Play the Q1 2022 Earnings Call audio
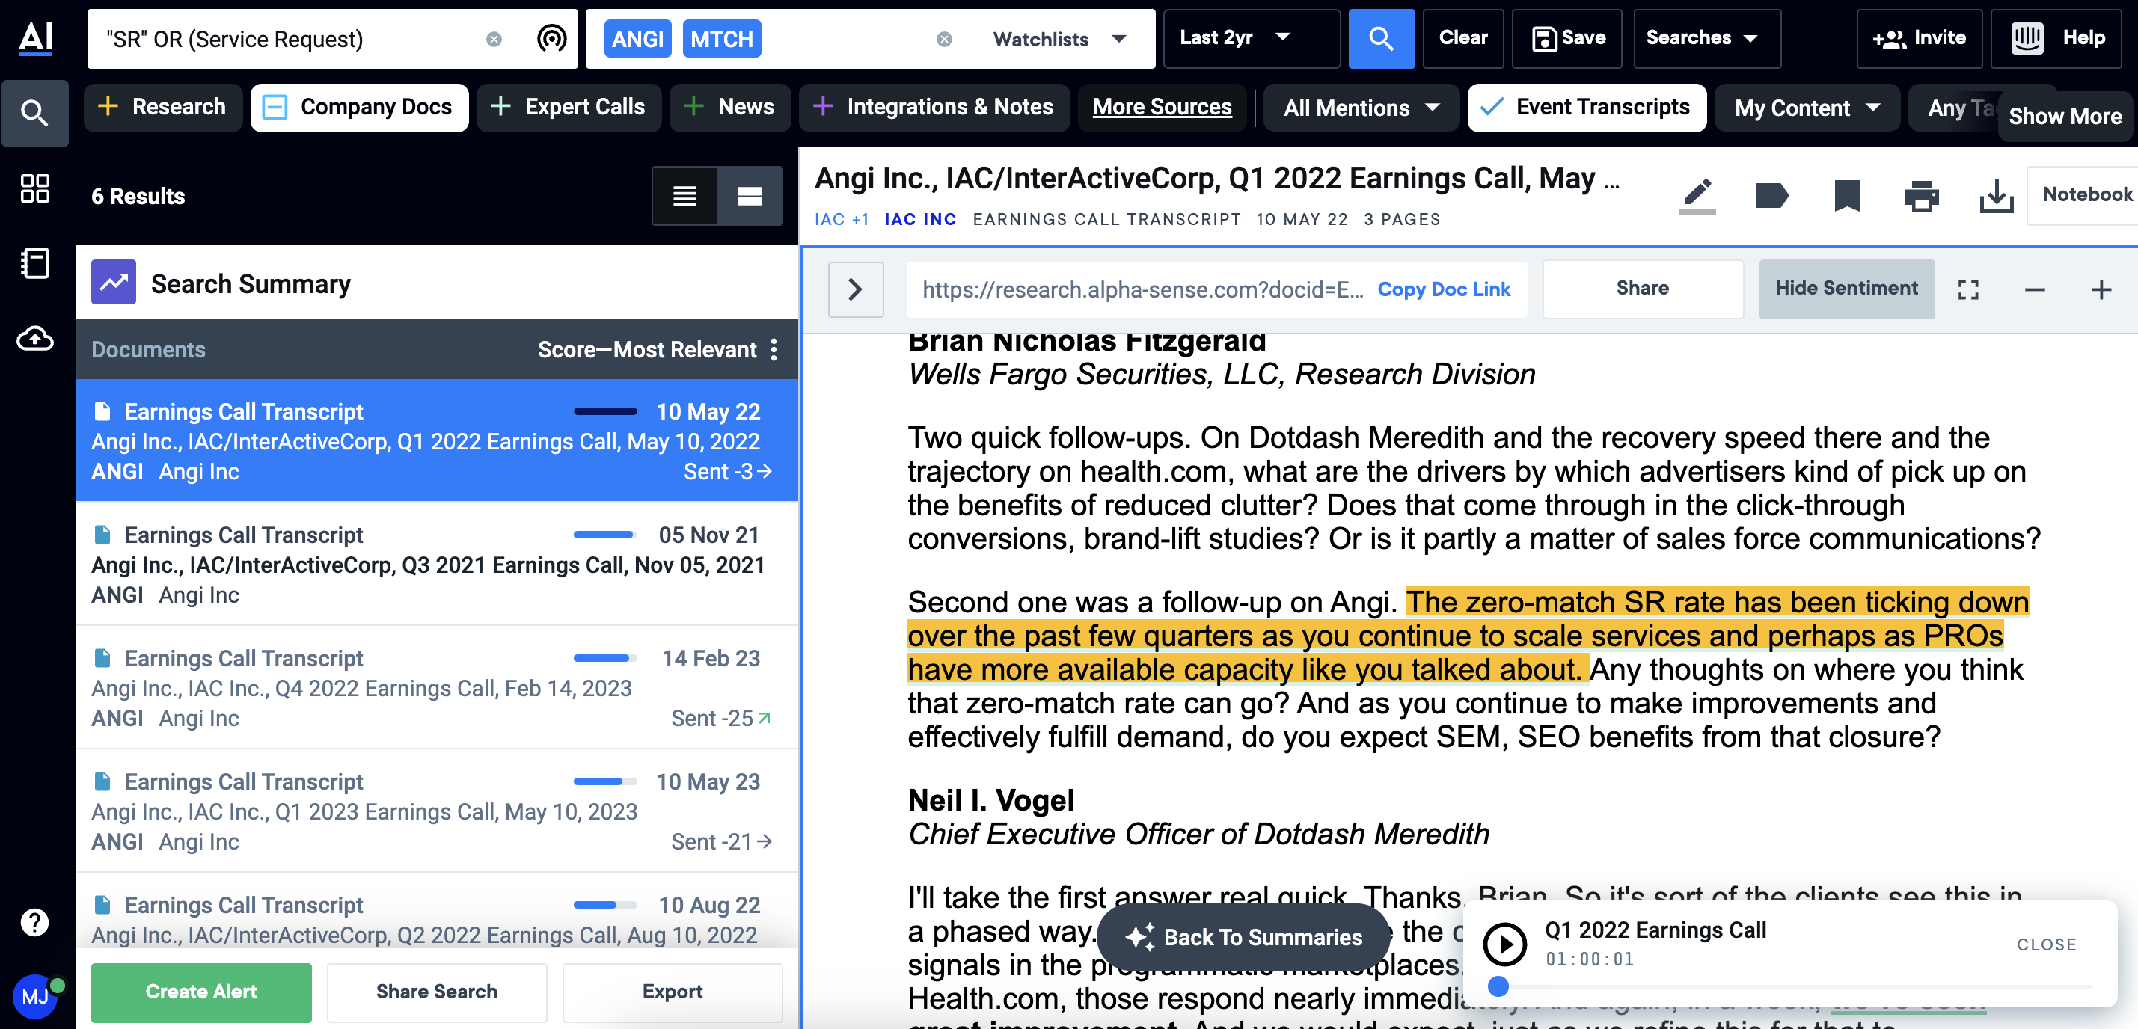2138x1029 pixels. pos(1504,944)
